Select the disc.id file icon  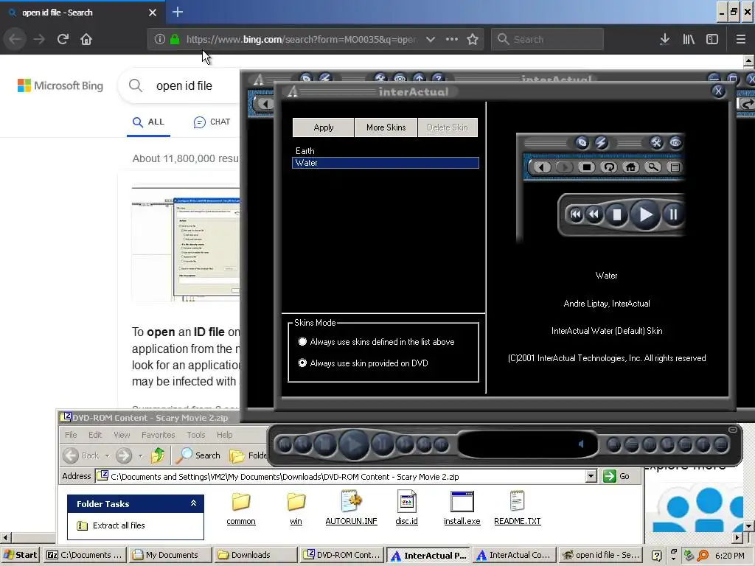tap(406, 509)
